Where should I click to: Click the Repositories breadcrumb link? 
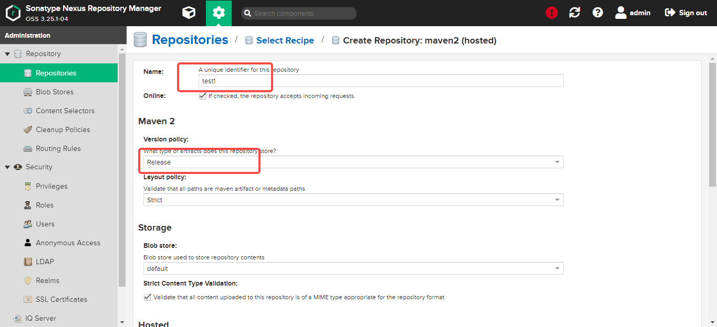[x=190, y=40]
